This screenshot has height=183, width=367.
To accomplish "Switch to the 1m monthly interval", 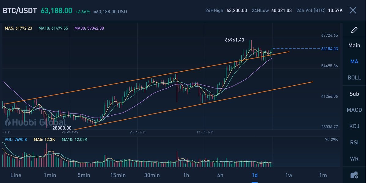I will 323,175.
